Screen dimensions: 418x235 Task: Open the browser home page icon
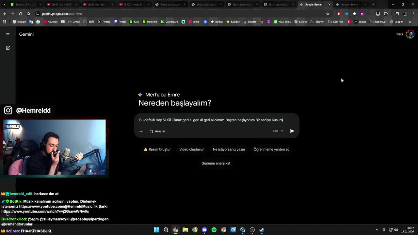(28, 14)
